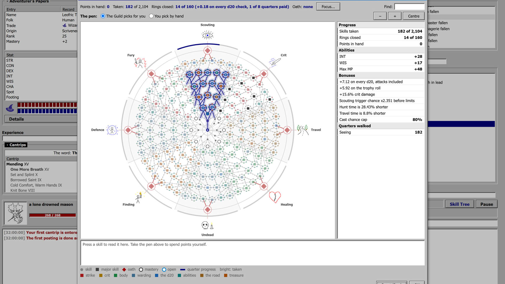
Task: Click the Cast chance cap row
Action: coord(381,120)
